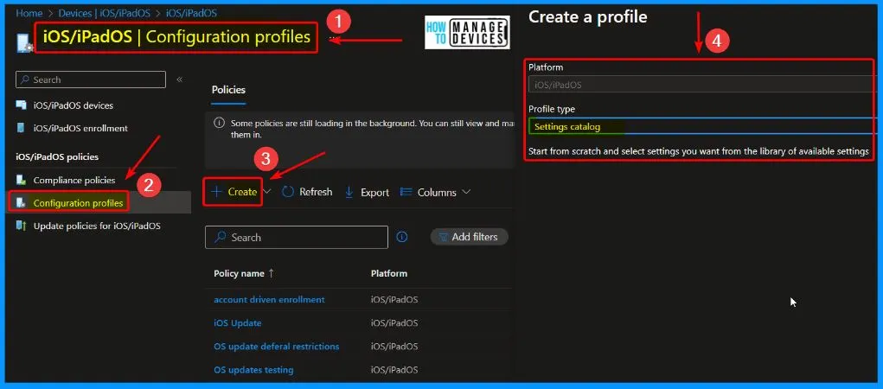883x389 pixels.
Task: Click the Columns list icon
Action: [x=406, y=192]
